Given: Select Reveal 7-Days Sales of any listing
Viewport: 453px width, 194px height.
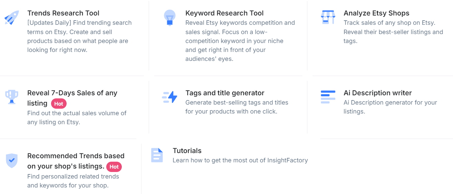Looking at the screenshot, I should (x=72, y=93).
